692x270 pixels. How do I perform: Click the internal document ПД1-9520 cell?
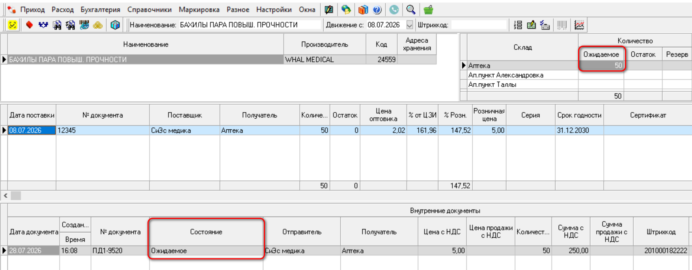tap(120, 250)
